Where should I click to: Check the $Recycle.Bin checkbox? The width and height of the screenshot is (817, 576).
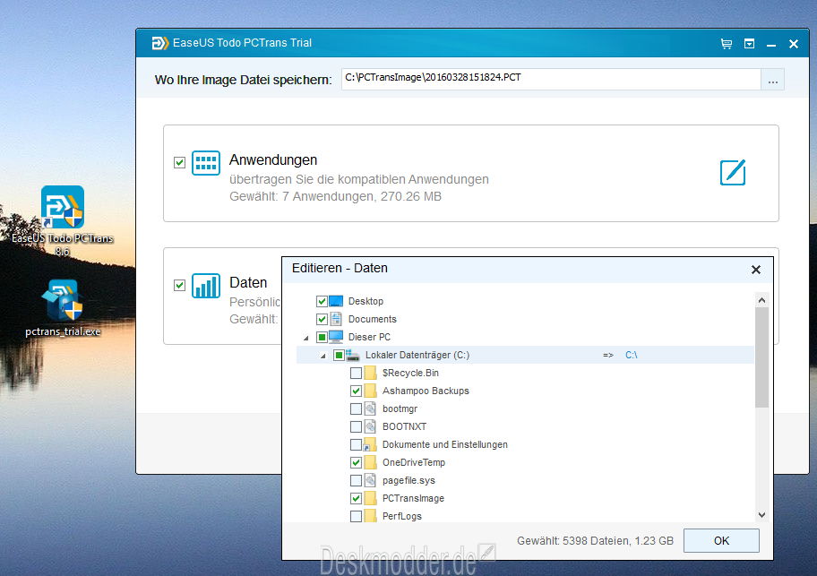(x=356, y=373)
